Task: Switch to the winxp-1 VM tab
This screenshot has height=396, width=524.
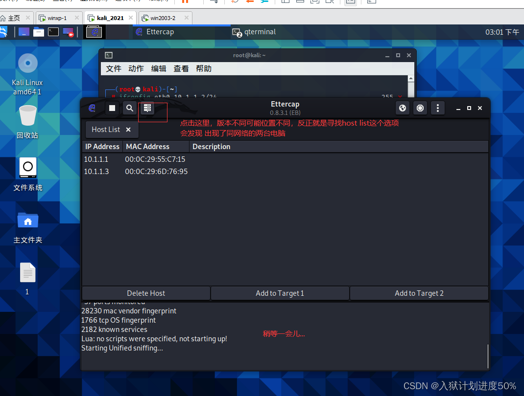Action: [57, 18]
